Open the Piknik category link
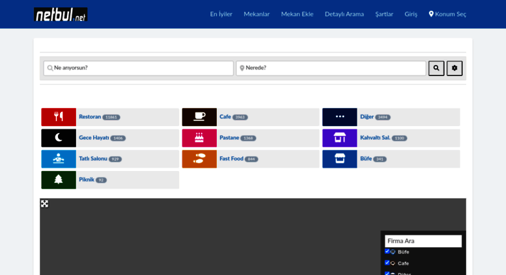This screenshot has height=275, width=506. click(87, 179)
